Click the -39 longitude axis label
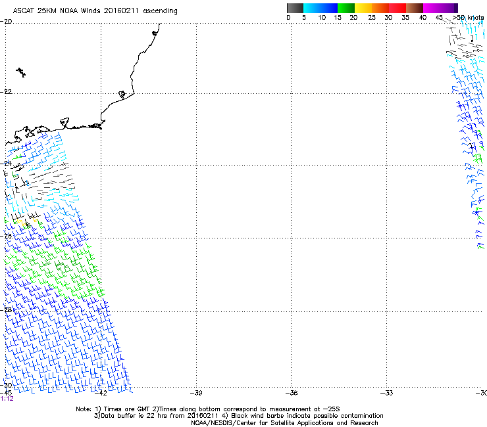The image size is (487, 427). (196, 393)
